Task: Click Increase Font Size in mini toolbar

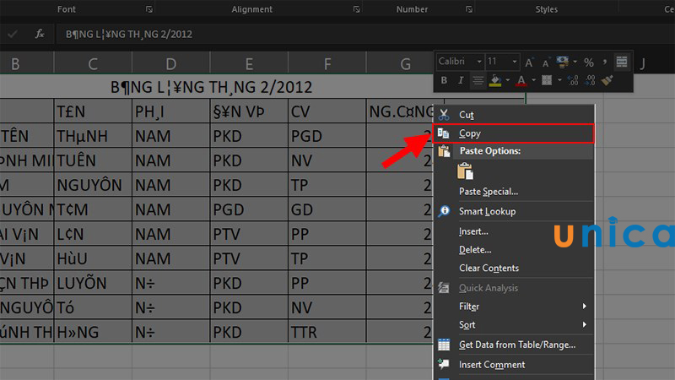Action: pyautogui.click(x=529, y=62)
